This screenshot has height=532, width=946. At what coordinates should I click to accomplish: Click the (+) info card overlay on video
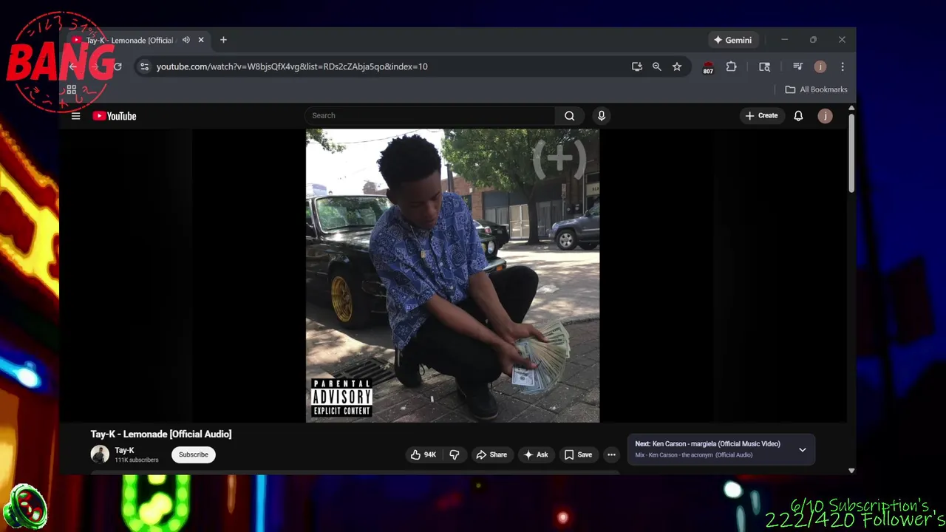coord(559,158)
